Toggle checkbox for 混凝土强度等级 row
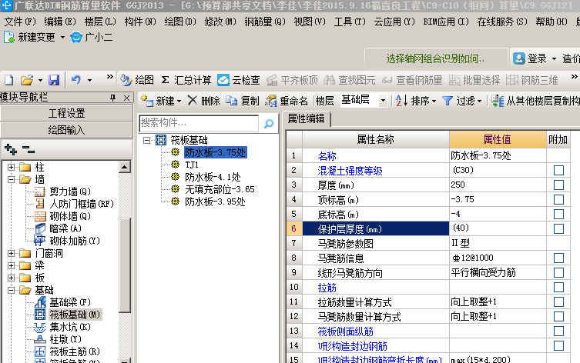The width and height of the screenshot is (580, 363). (558, 170)
